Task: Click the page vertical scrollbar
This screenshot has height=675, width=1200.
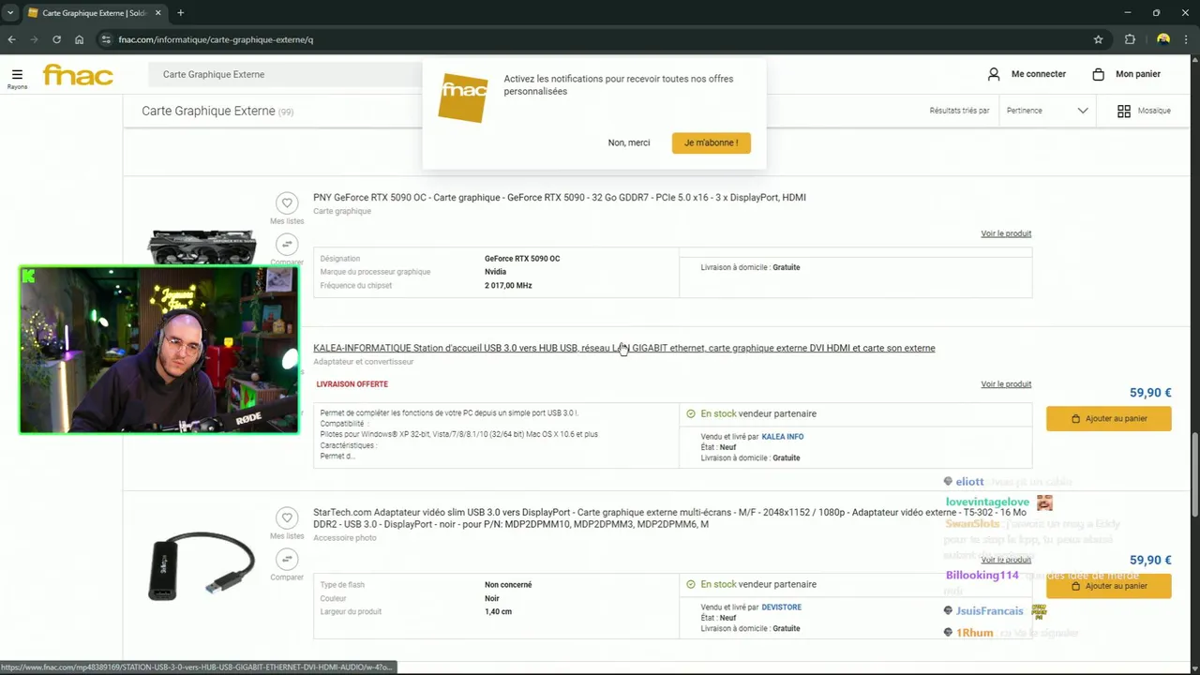Action: click(x=1194, y=474)
